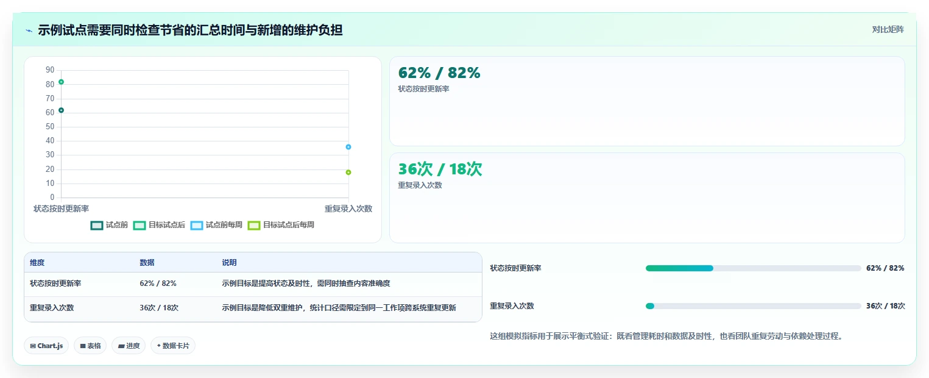This screenshot has width=929, height=378.
Task: Click the 62% / 82% table cell
Action: tap(158, 283)
